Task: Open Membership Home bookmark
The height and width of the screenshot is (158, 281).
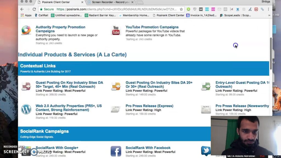Action: click(134, 15)
